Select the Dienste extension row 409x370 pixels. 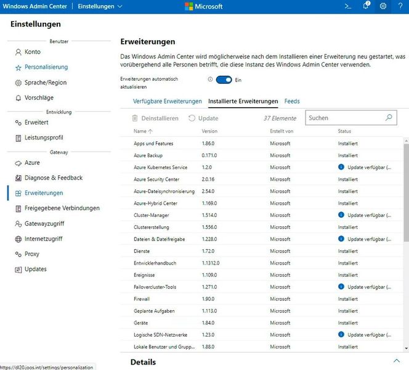coord(262,251)
